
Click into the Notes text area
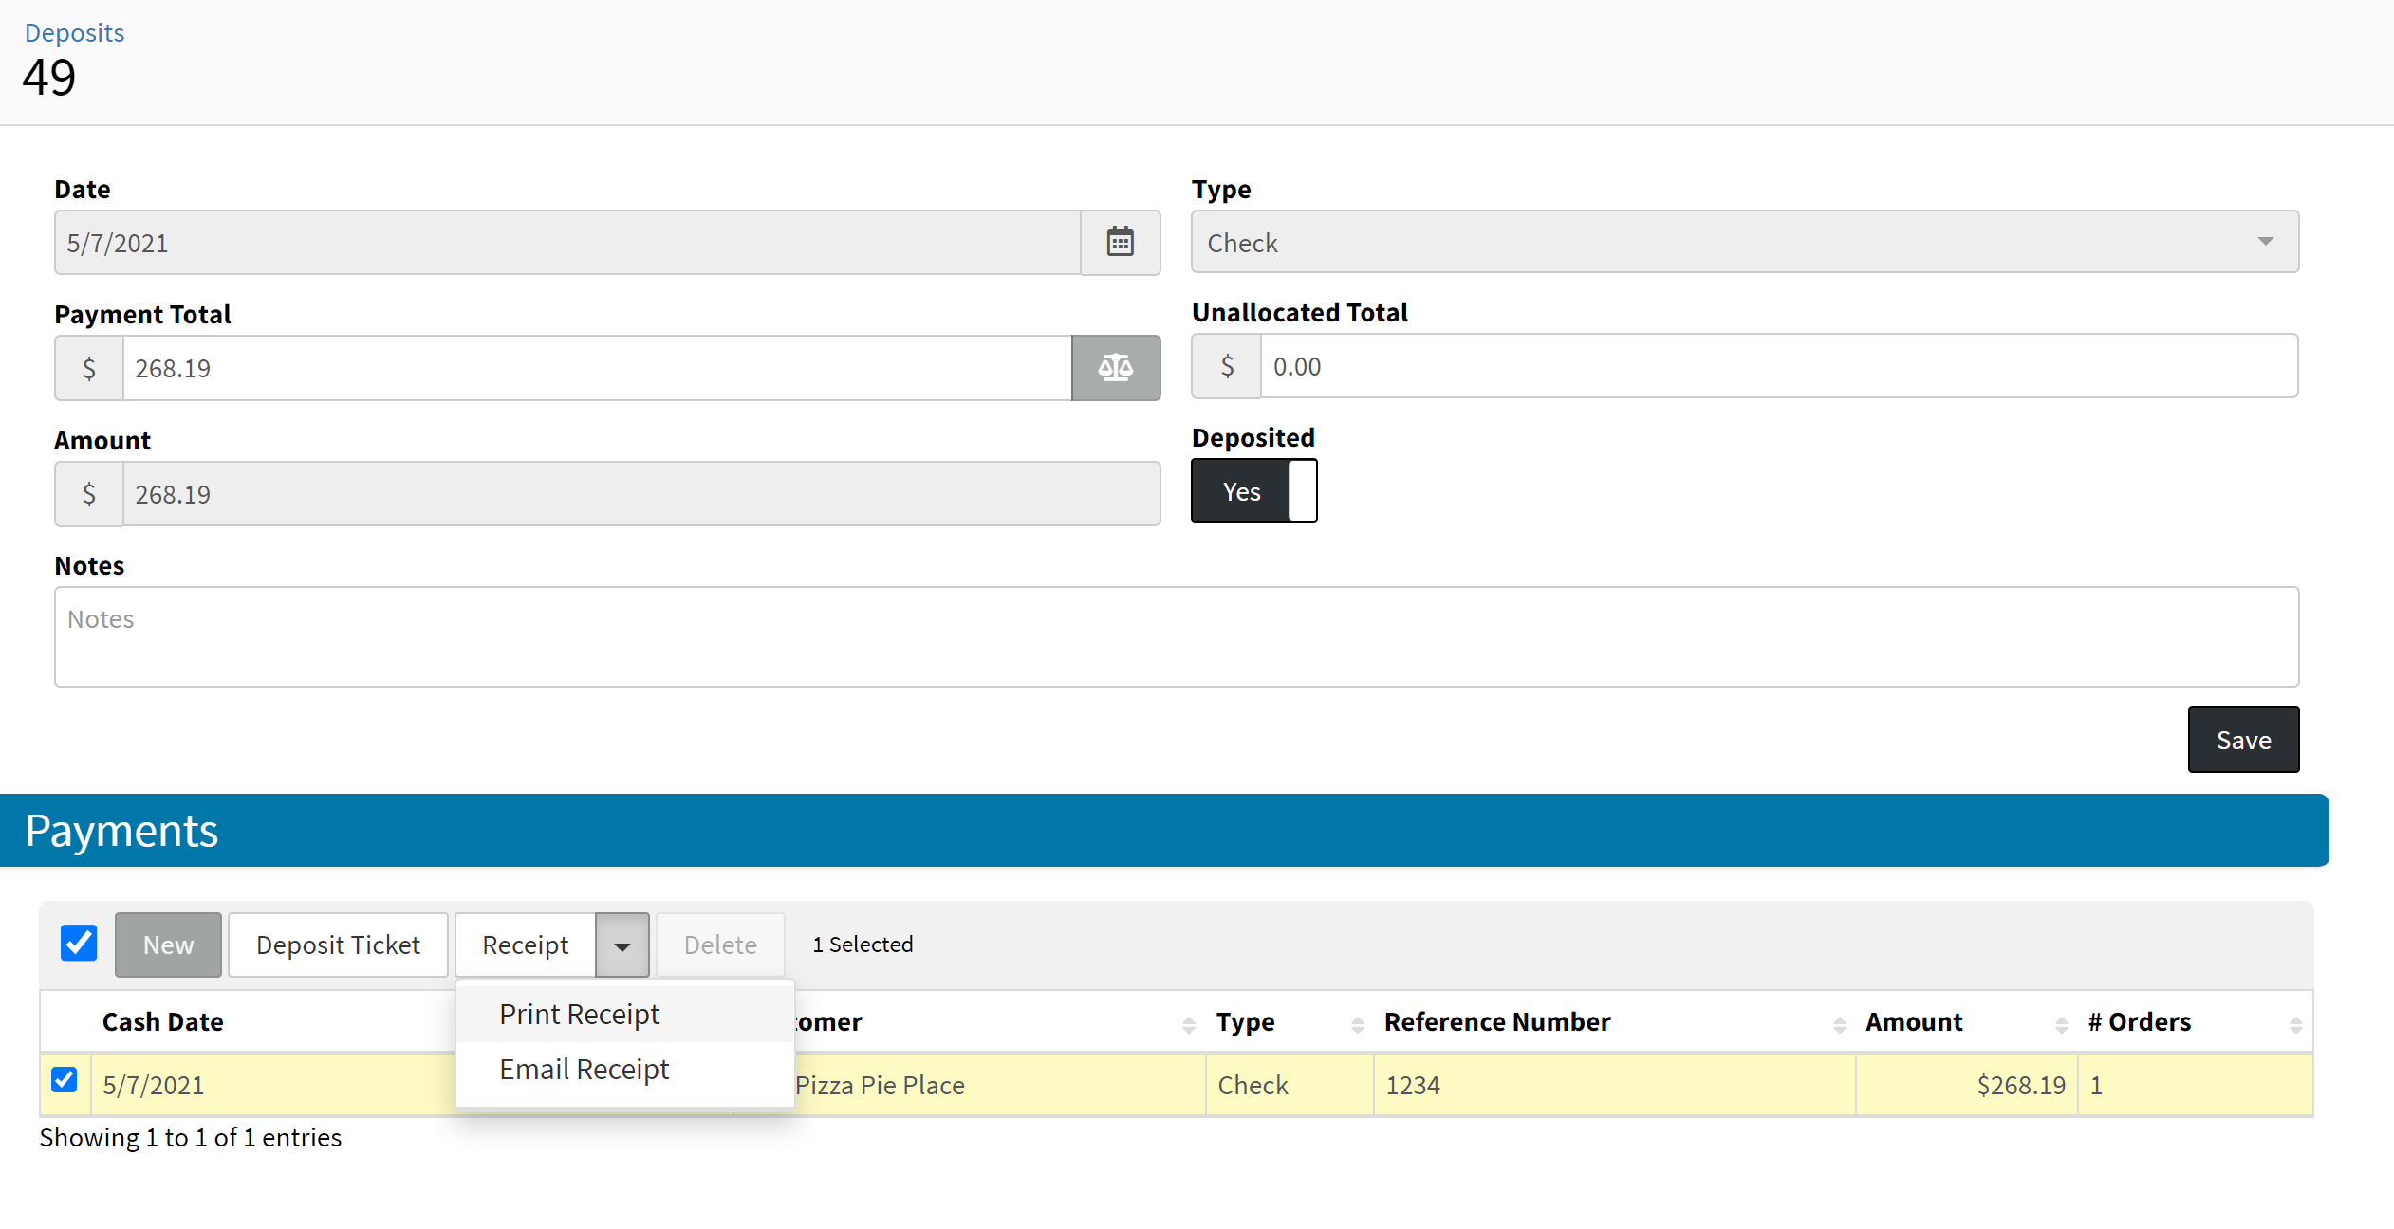(1176, 636)
